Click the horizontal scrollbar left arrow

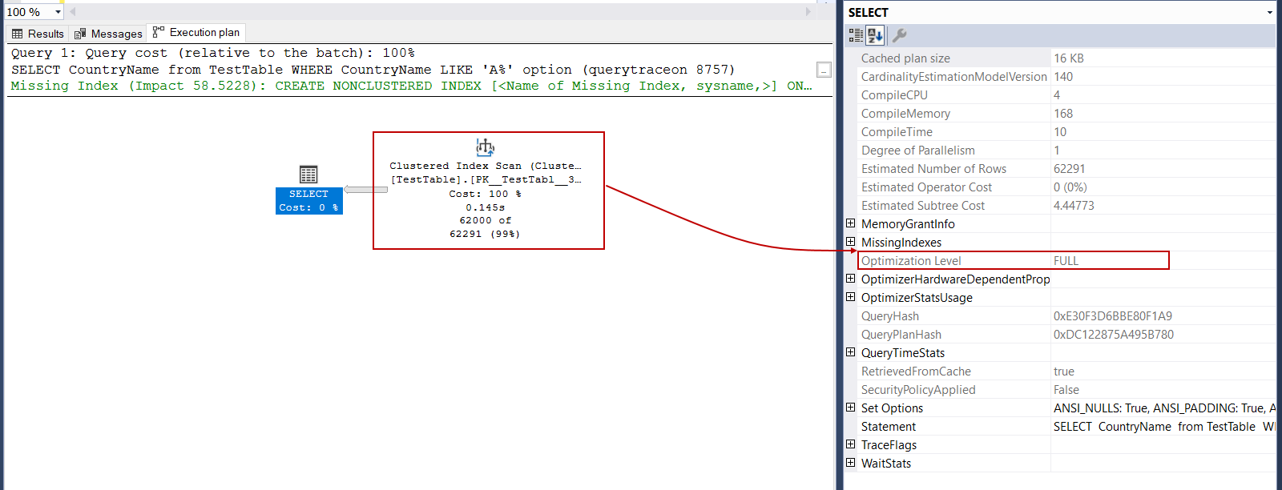[73, 11]
